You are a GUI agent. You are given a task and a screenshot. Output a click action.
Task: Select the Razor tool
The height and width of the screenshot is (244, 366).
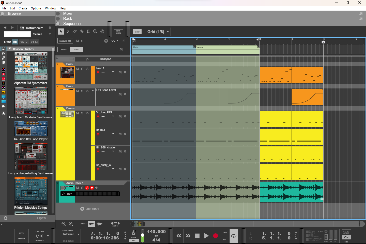point(82,32)
